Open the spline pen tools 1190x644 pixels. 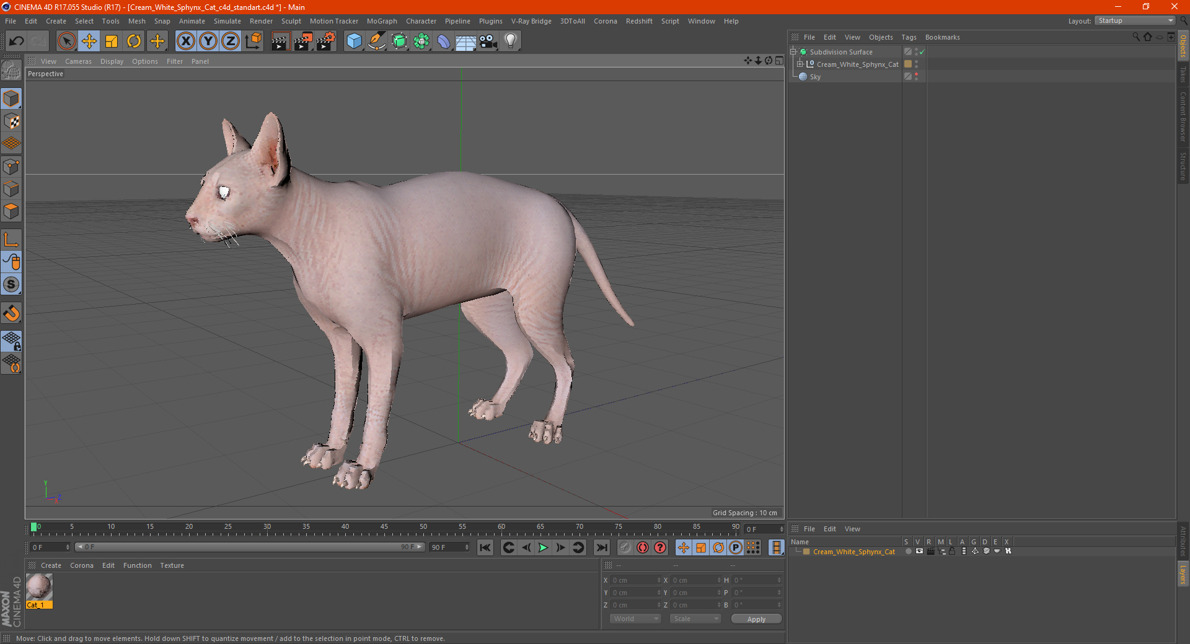click(377, 41)
